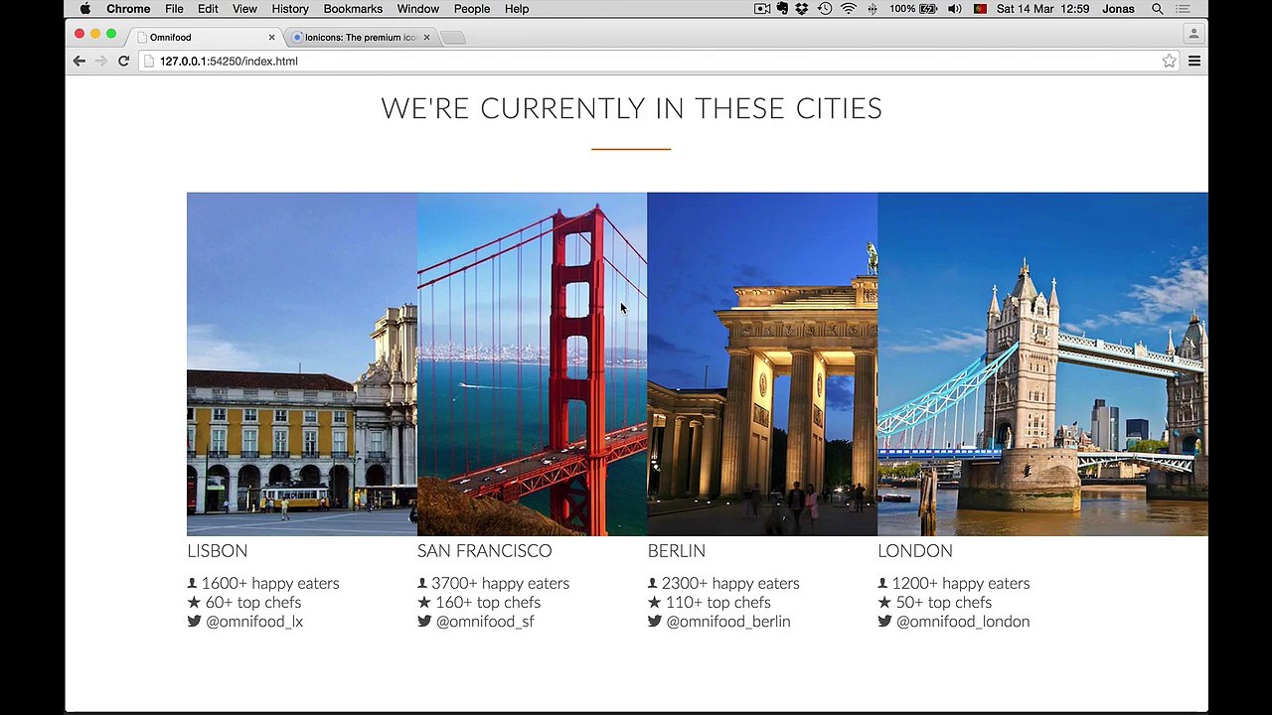Open the @omnifood_london Twitter link
Image resolution: width=1272 pixels, height=715 pixels.
(x=962, y=622)
